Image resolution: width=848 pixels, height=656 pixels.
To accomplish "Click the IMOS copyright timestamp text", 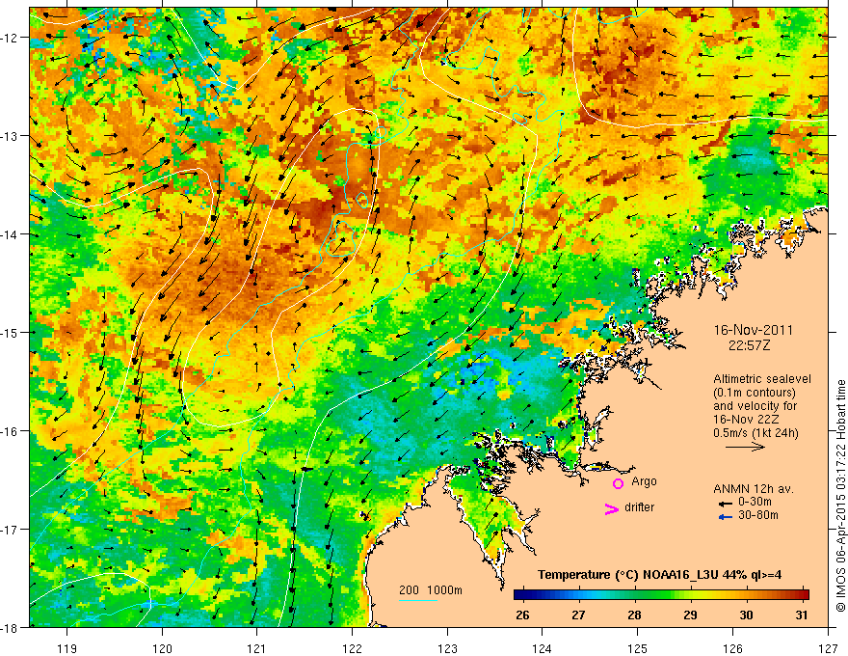I will point(840,495).
